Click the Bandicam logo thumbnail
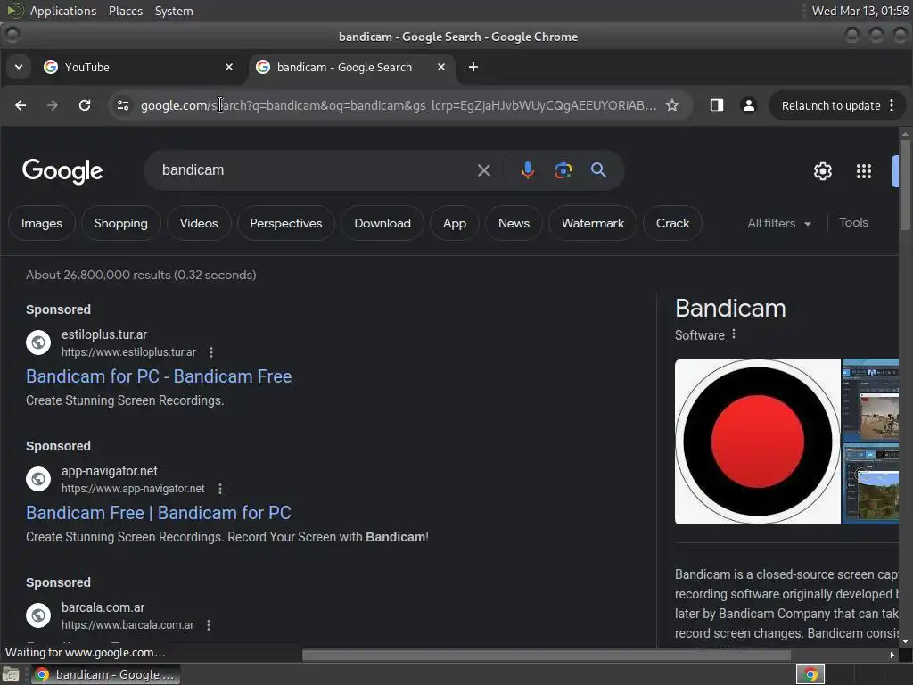 [x=758, y=442]
